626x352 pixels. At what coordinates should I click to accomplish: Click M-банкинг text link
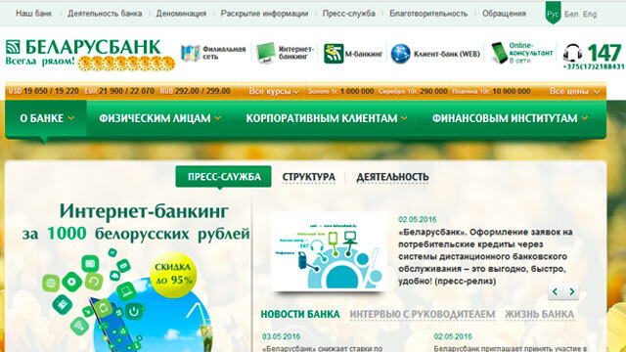[x=364, y=54]
